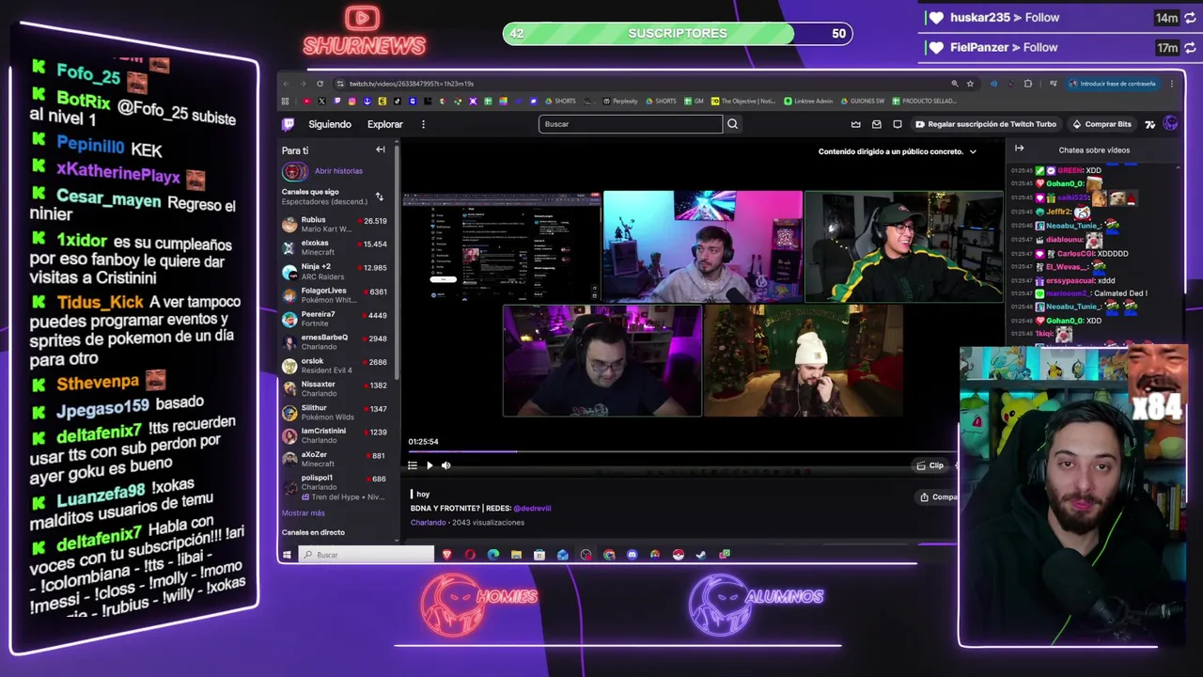The width and height of the screenshot is (1203, 677).
Task: Open Microsoft Store in the taskbar
Action: click(x=539, y=555)
